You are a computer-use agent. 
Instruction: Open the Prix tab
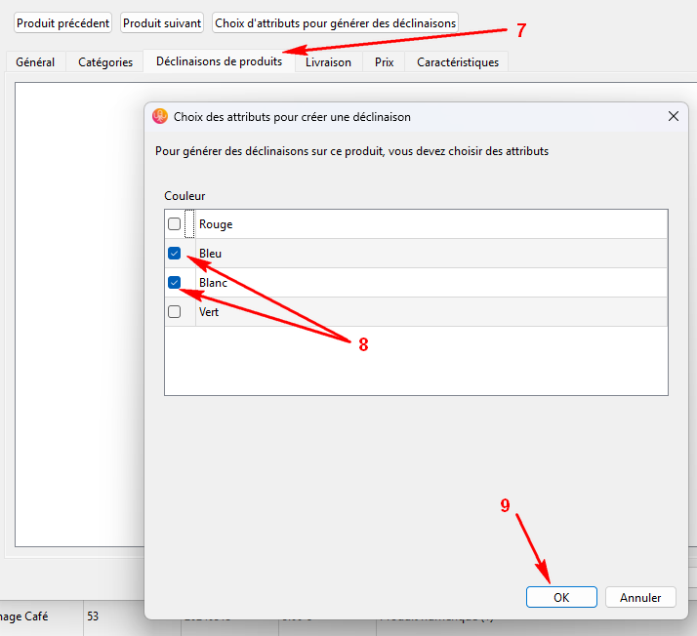click(x=384, y=62)
